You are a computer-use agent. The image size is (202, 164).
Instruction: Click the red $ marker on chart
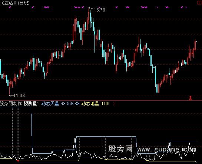coord(191,98)
